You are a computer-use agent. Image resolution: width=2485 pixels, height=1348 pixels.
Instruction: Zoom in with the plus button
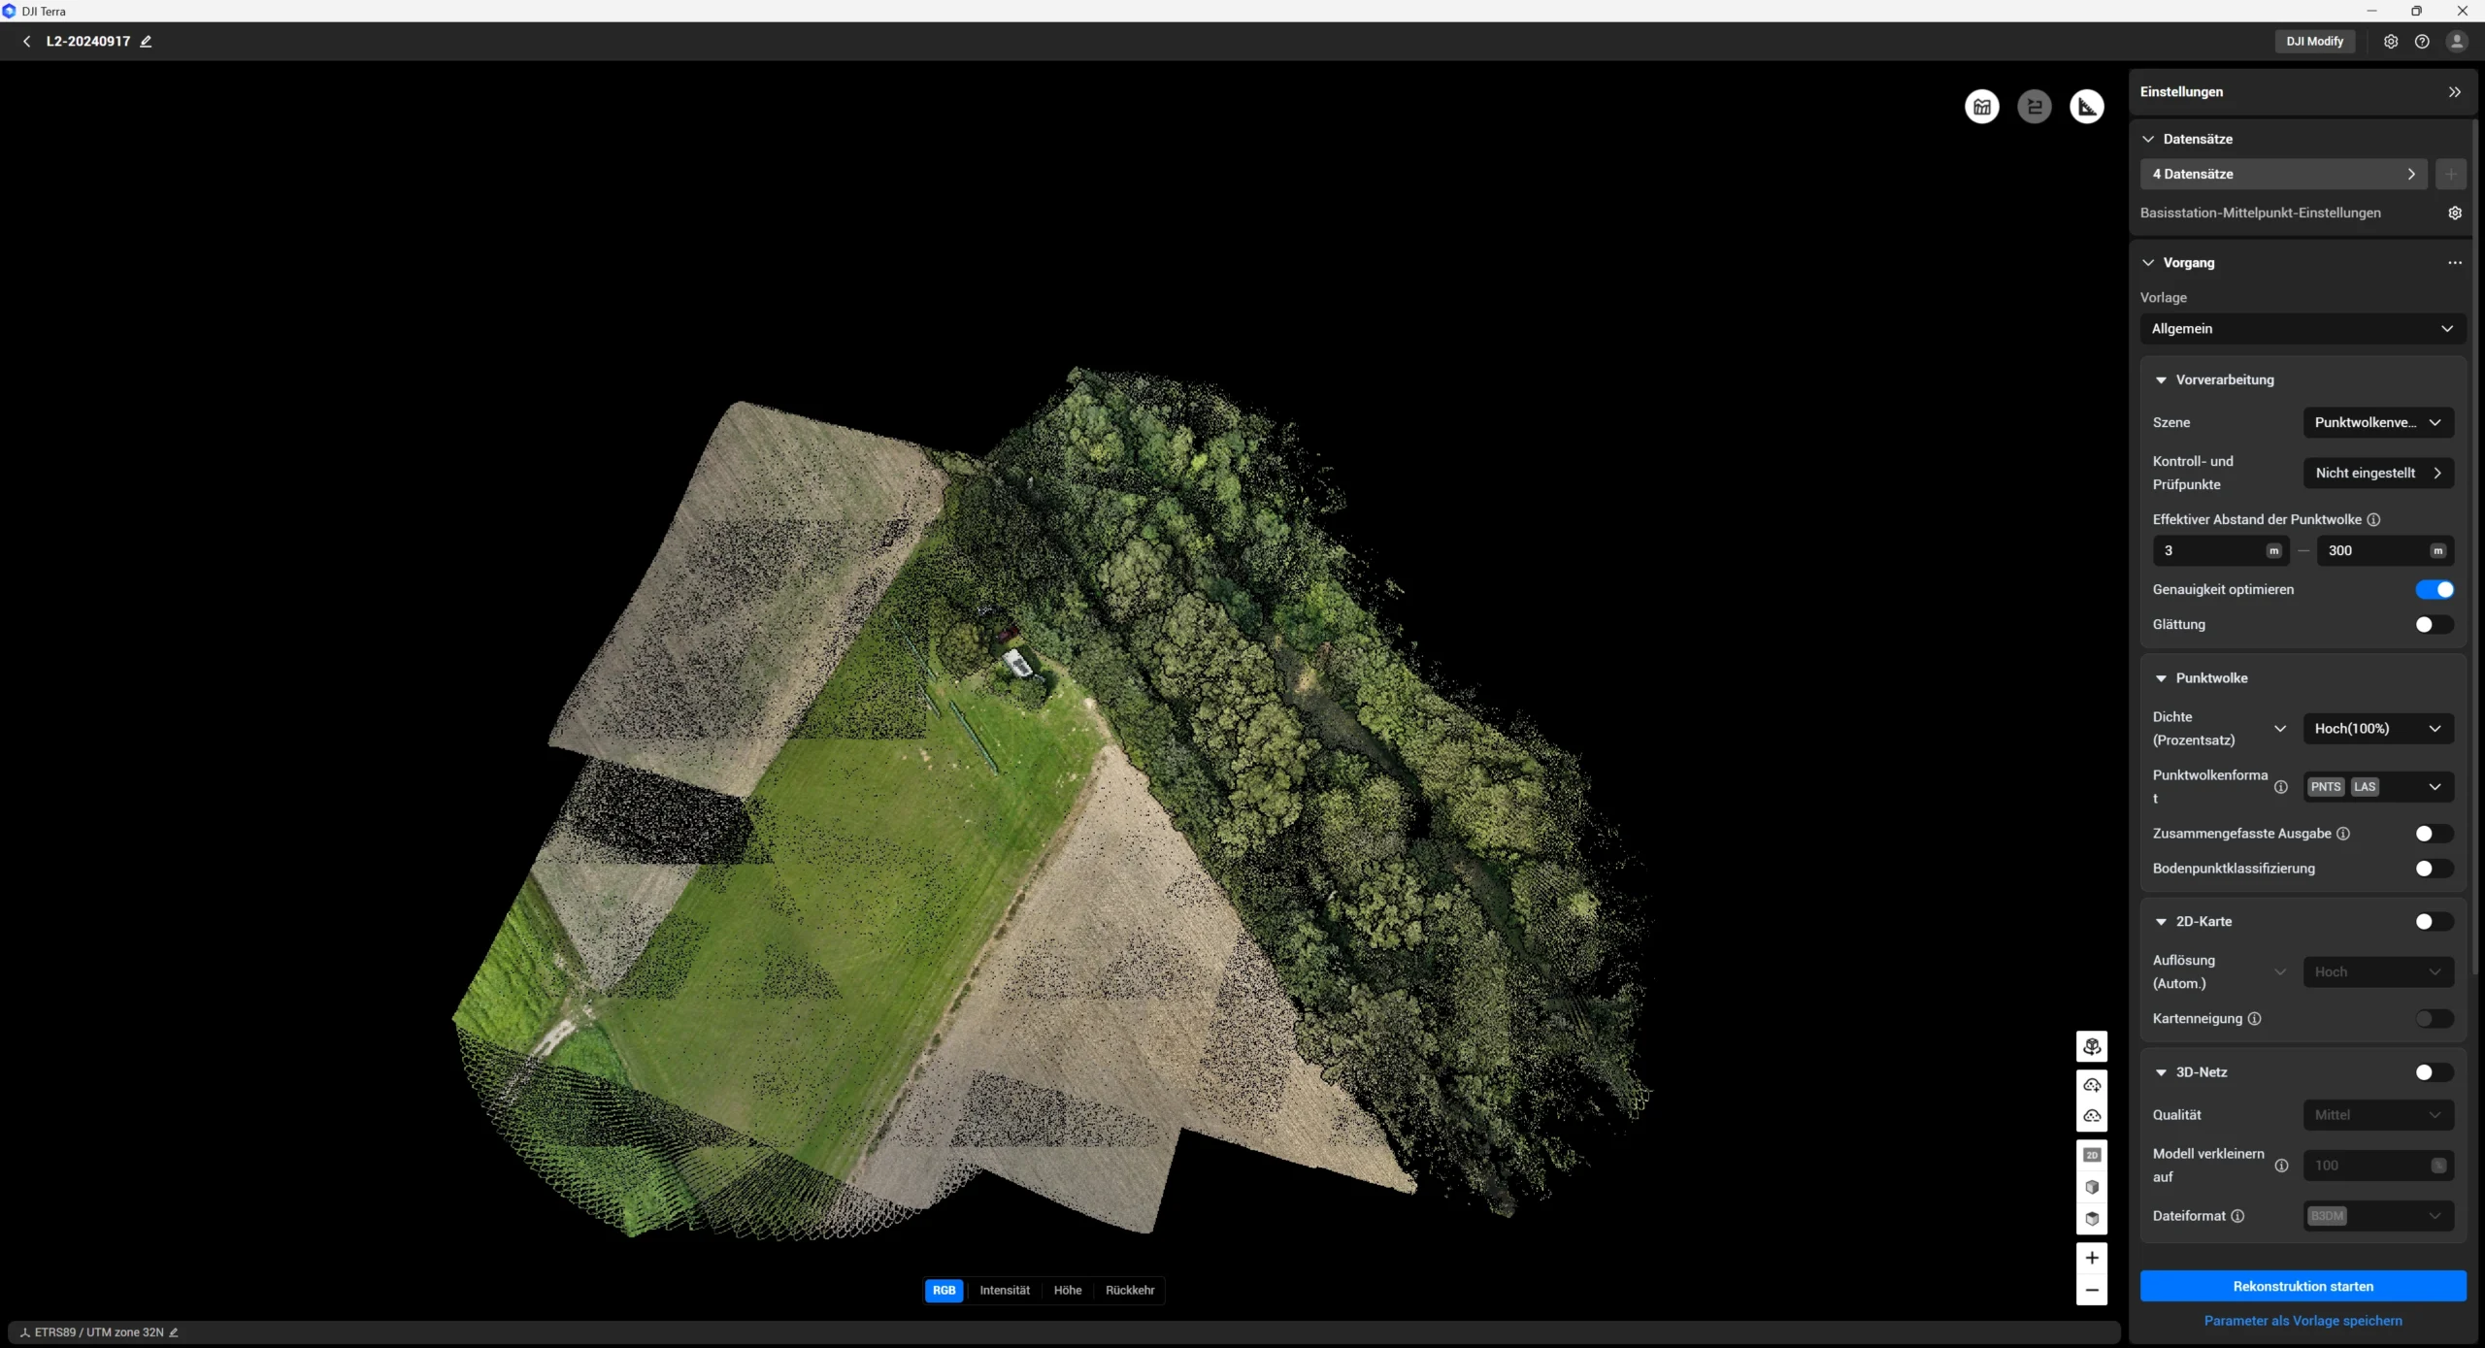(2091, 1258)
